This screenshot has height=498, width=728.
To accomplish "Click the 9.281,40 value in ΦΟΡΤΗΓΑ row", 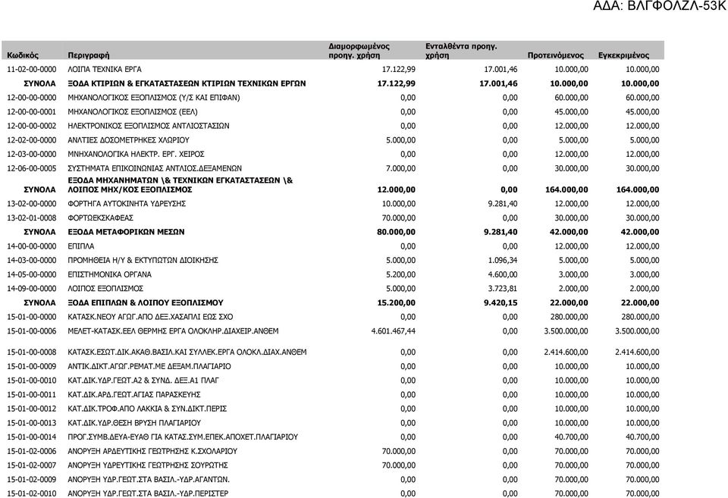I will click(x=503, y=204).
